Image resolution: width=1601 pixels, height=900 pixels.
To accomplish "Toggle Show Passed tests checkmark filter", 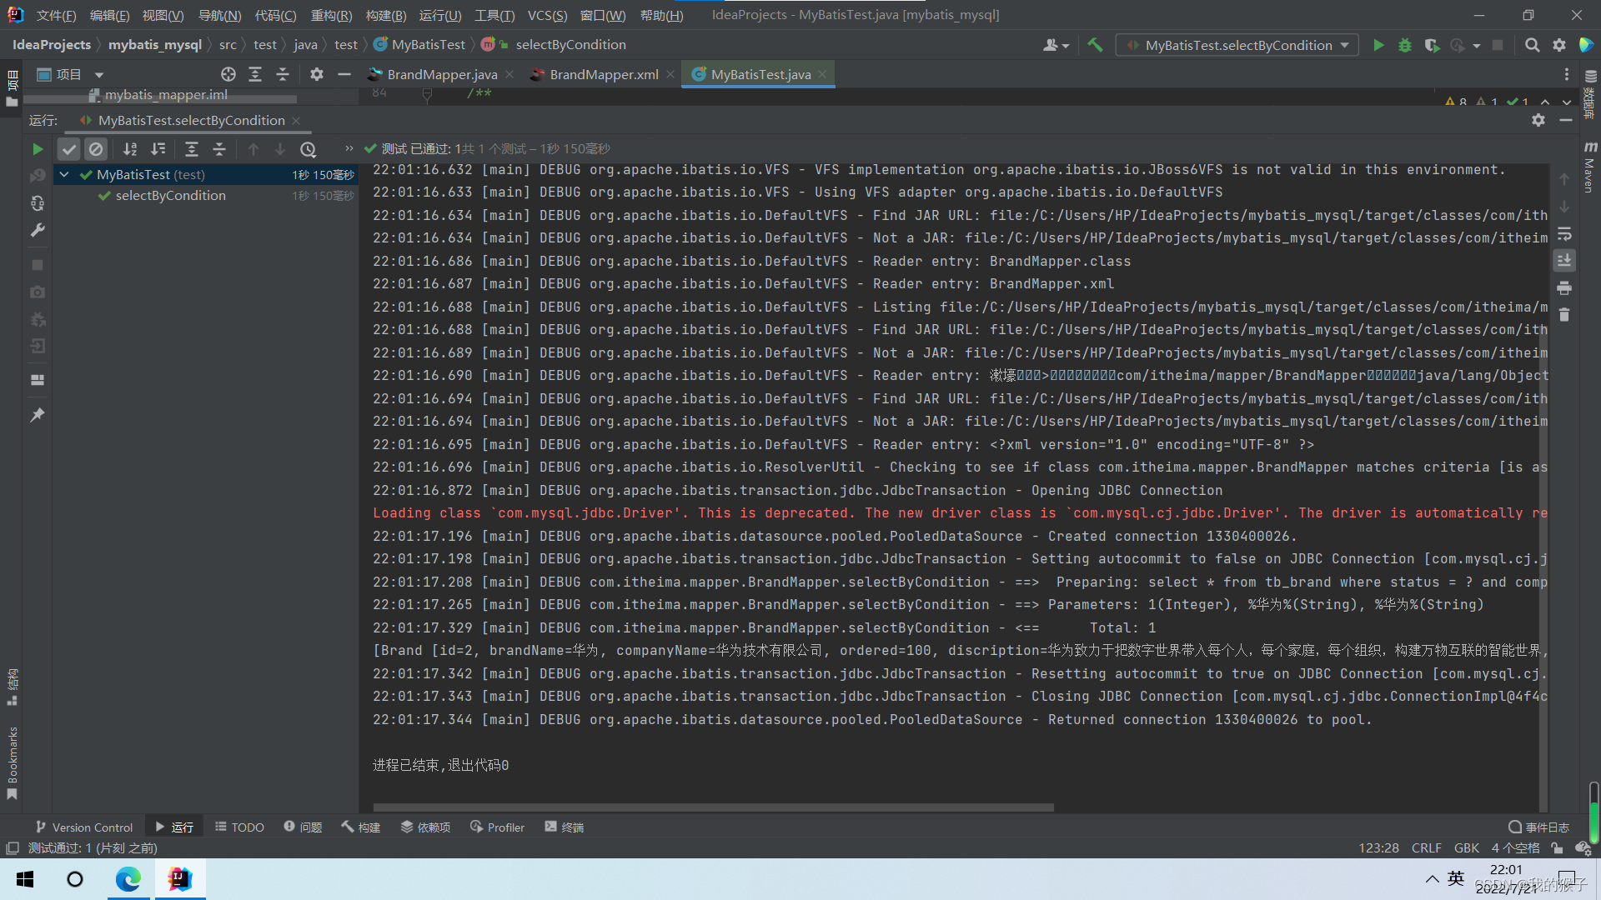I will click(69, 149).
